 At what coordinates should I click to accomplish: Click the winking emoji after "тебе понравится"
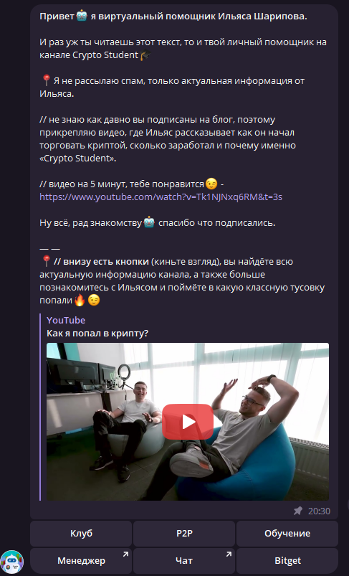pyautogui.click(x=211, y=184)
